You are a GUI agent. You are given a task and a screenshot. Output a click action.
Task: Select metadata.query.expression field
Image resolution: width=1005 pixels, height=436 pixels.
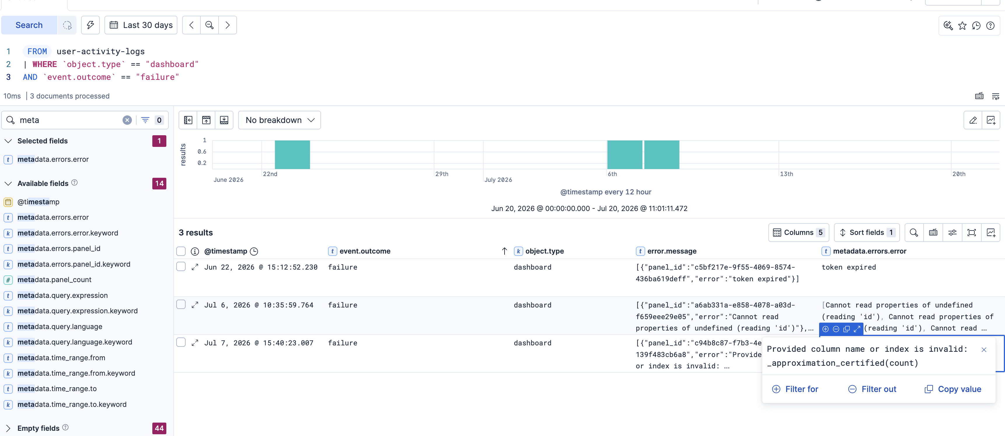click(x=62, y=295)
